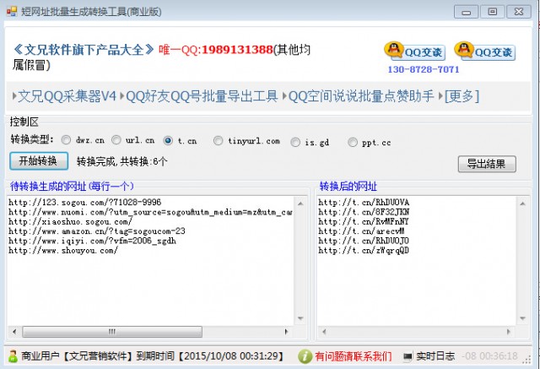
Task: Click the 转换后的网址 label
Action: pyautogui.click(x=348, y=187)
